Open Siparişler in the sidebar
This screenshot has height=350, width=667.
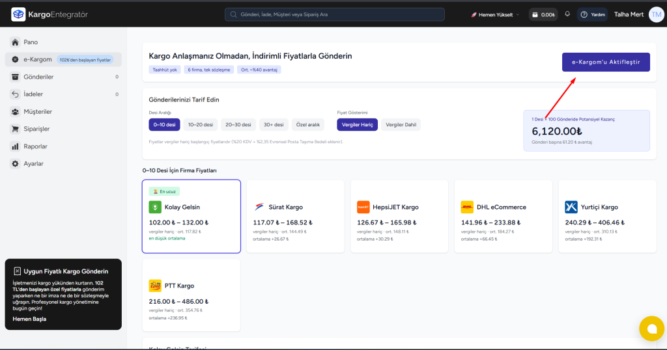point(63,129)
